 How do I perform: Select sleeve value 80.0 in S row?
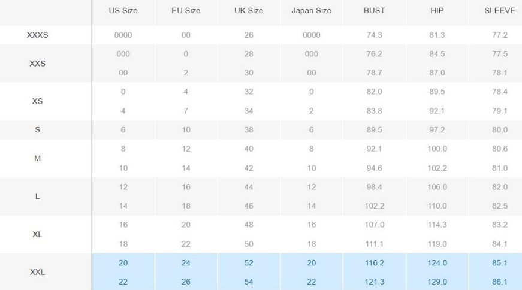(500, 130)
